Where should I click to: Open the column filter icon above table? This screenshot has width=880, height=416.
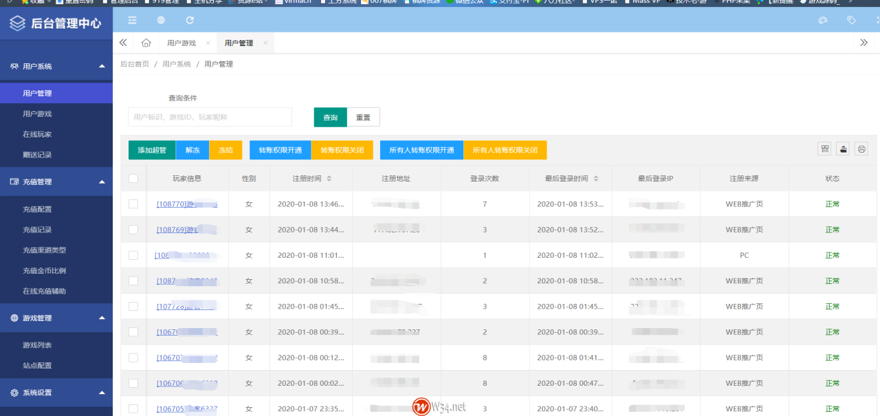(824, 149)
